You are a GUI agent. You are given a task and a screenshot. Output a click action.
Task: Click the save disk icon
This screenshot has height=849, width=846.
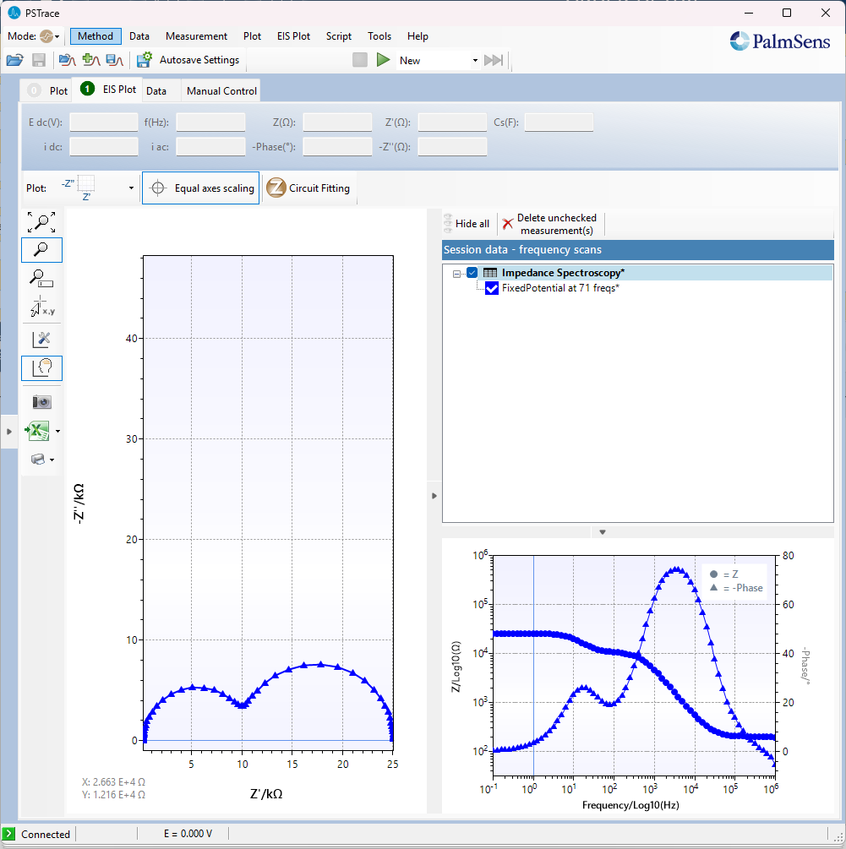(39, 60)
